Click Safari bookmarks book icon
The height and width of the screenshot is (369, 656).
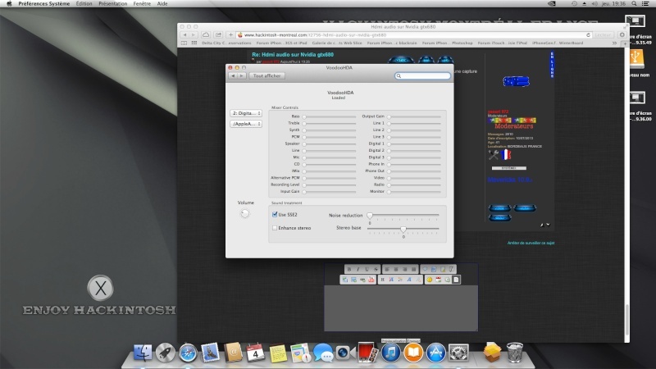184,43
